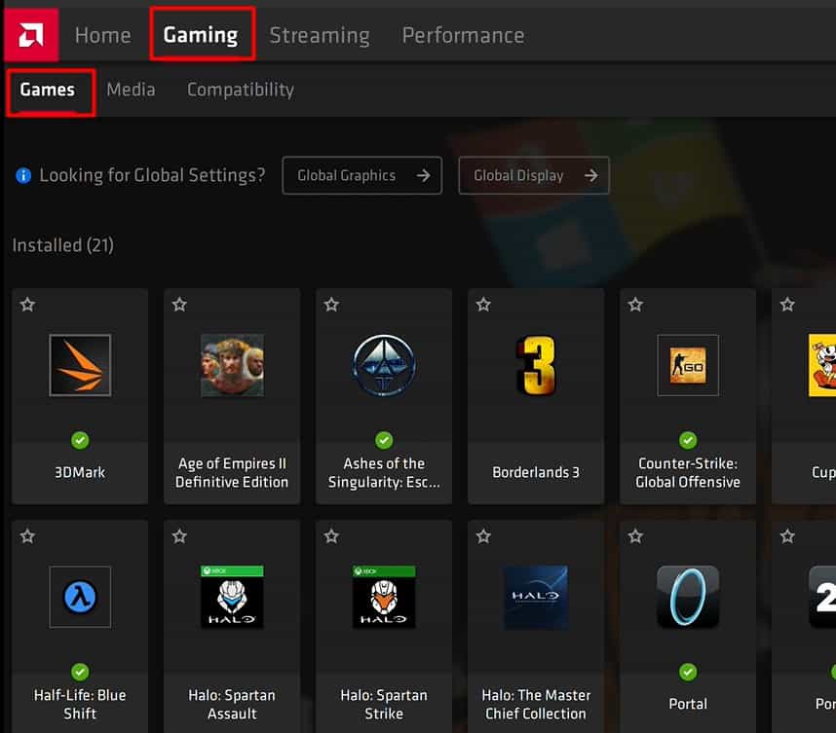Screen dimensions: 836x733
Task: Open the Counter-Strike GO icon
Action: click(688, 365)
